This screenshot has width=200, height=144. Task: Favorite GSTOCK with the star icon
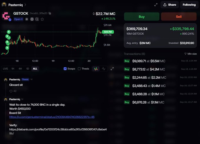point(42,19)
